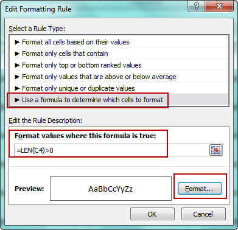Click the arrow bullet before 'Use a formula' rule
Image resolution: width=238 pixels, height=230 pixels.
(18, 100)
